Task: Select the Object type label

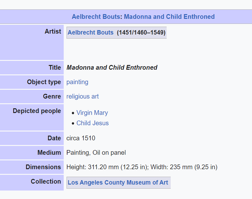Action: pos(44,82)
